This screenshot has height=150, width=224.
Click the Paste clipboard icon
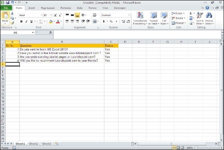click(x=5, y=16)
